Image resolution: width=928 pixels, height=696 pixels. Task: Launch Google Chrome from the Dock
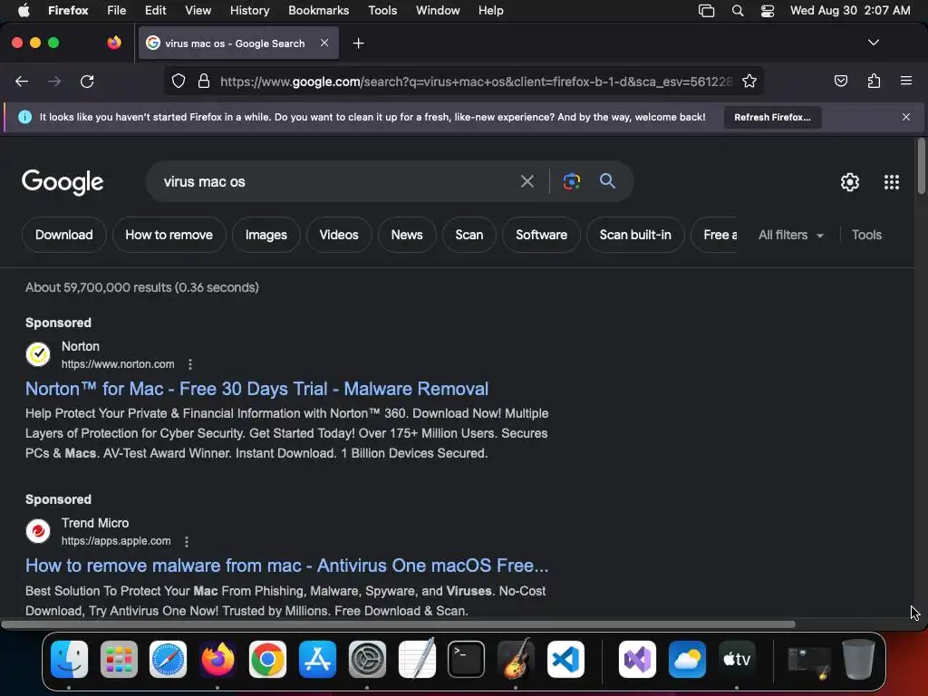[267, 660]
